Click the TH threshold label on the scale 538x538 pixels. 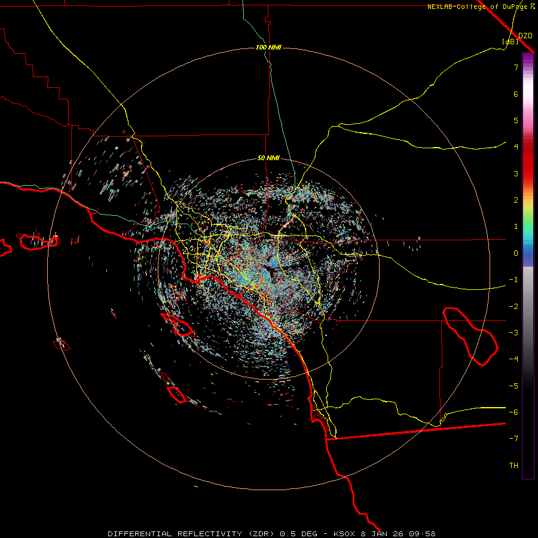click(x=513, y=466)
